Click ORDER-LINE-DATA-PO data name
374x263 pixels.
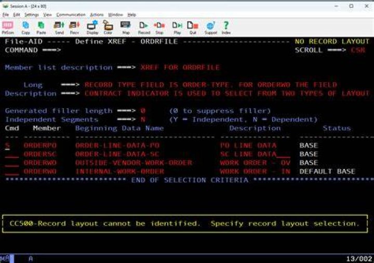117,146
